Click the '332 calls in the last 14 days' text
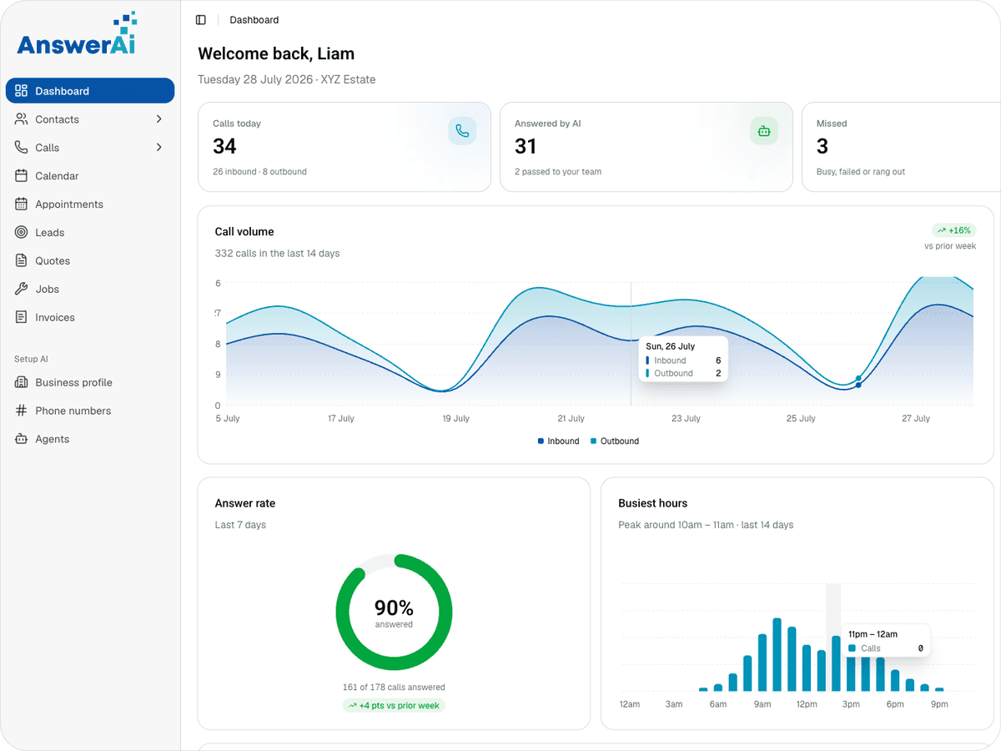Viewport: 1001px width, 751px height. [x=278, y=254]
